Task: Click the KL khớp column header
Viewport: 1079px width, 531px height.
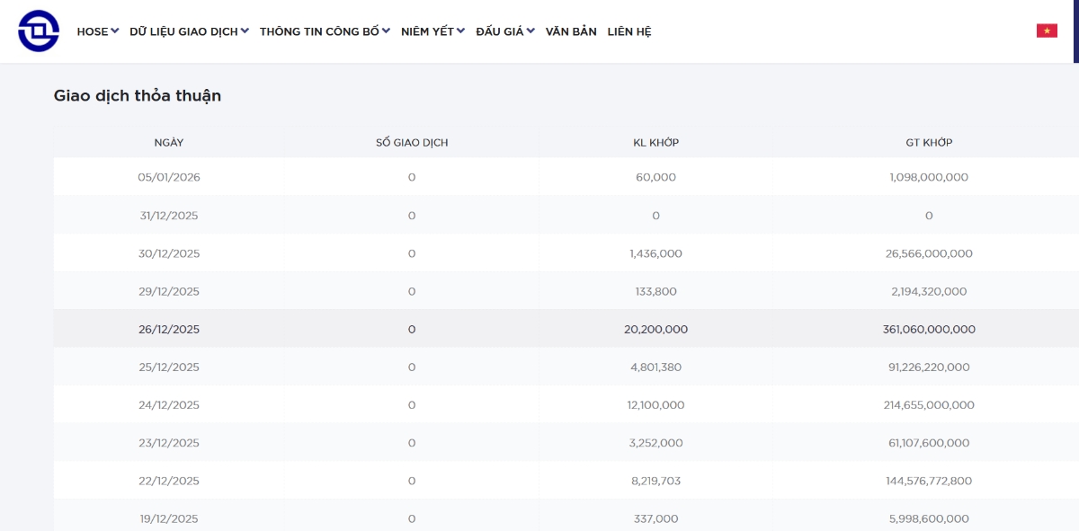Action: [x=655, y=142]
